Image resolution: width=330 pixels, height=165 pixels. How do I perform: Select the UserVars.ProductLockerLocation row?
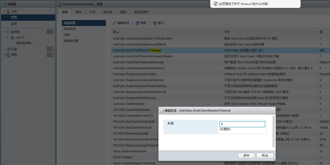pos(220,74)
